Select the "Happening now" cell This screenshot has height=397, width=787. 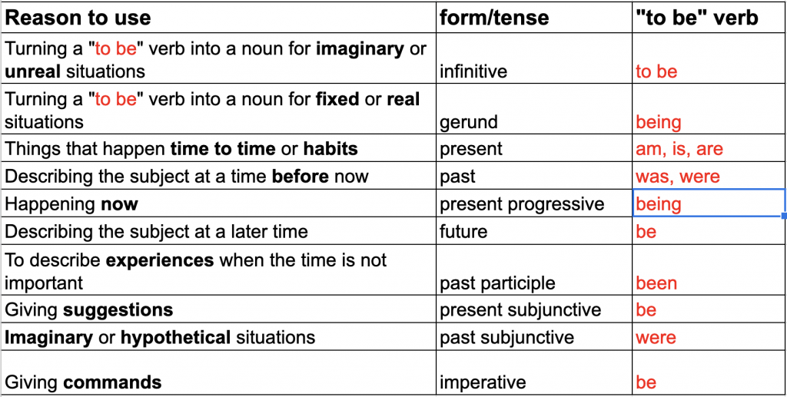point(218,203)
